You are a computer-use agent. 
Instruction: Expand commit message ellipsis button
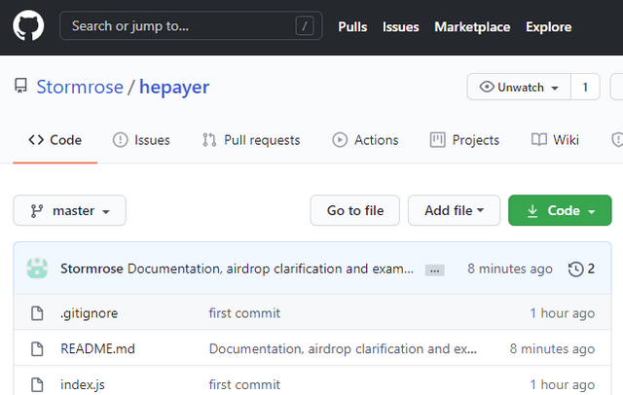(435, 269)
